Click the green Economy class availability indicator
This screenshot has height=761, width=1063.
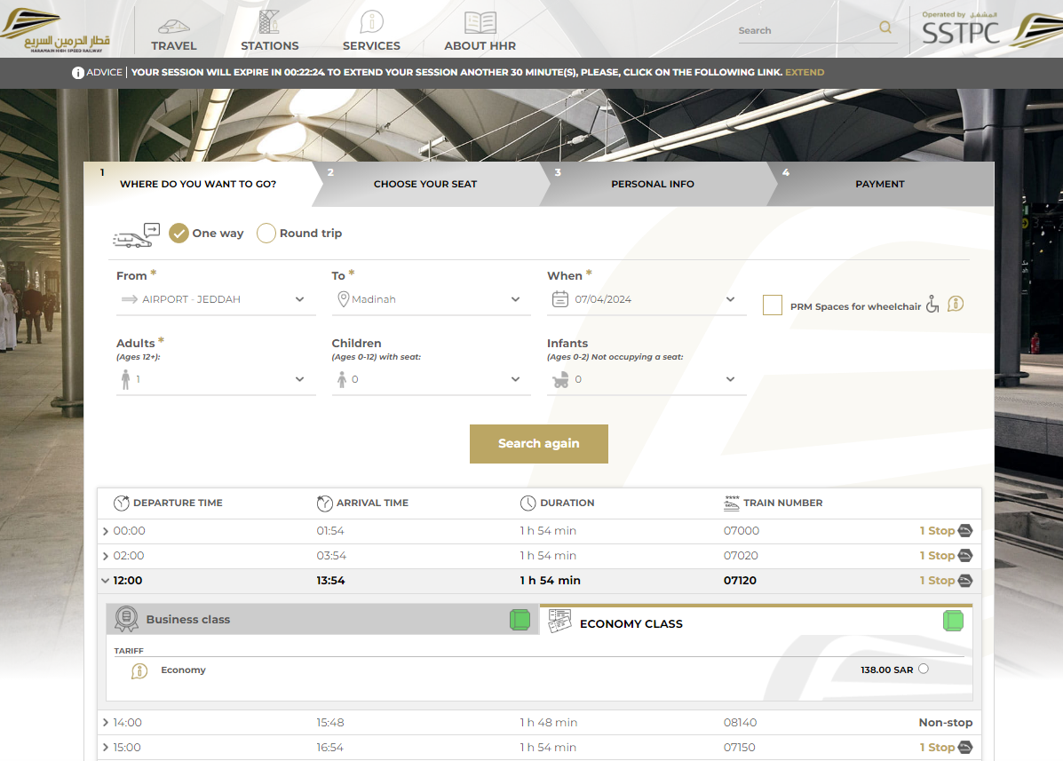953,620
